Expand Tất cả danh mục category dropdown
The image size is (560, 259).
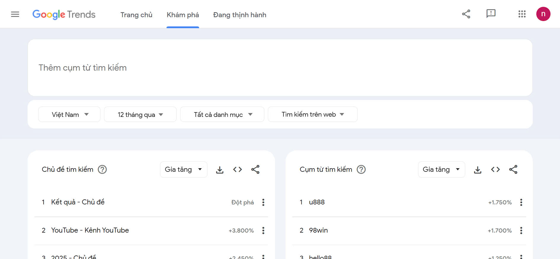tap(222, 115)
